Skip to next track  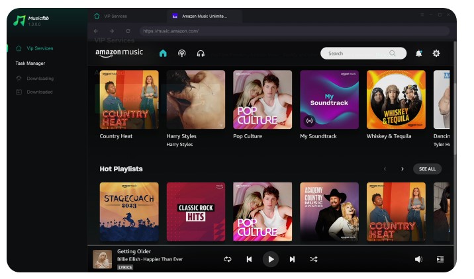(292, 259)
